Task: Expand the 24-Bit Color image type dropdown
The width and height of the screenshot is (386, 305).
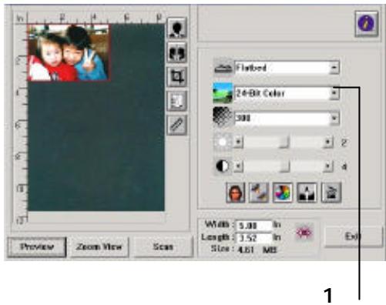Action: [334, 93]
